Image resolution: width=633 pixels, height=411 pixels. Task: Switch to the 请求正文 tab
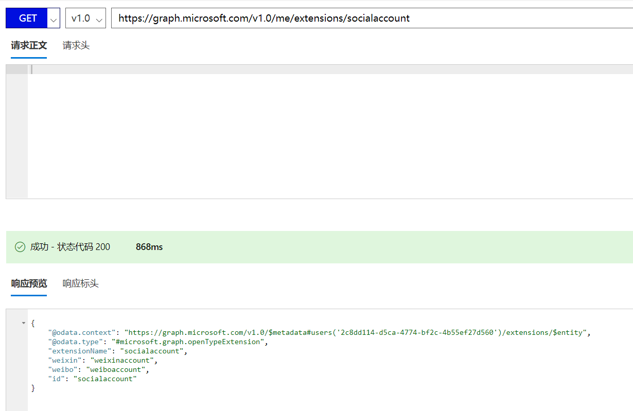click(29, 45)
